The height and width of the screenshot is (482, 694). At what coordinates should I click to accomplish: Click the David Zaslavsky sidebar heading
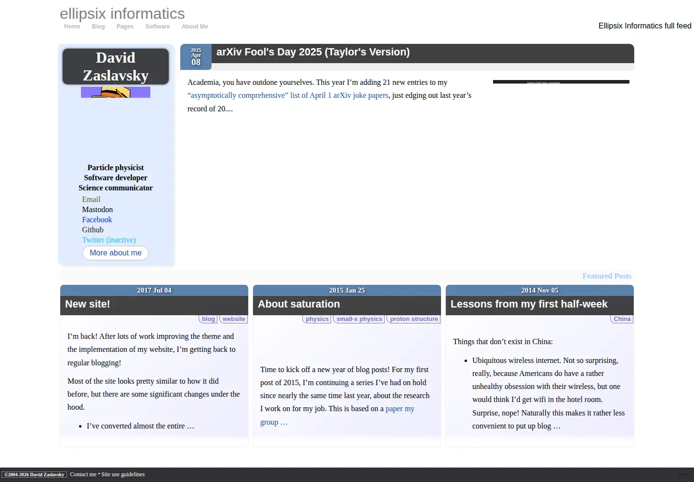coord(116,67)
